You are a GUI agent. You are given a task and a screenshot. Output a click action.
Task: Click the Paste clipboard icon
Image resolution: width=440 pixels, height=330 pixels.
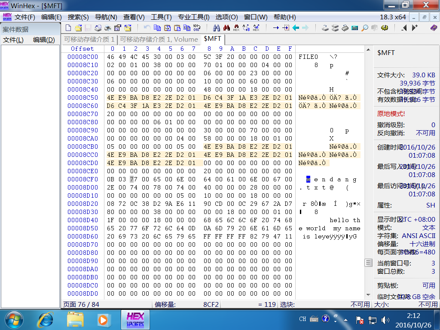177,27
